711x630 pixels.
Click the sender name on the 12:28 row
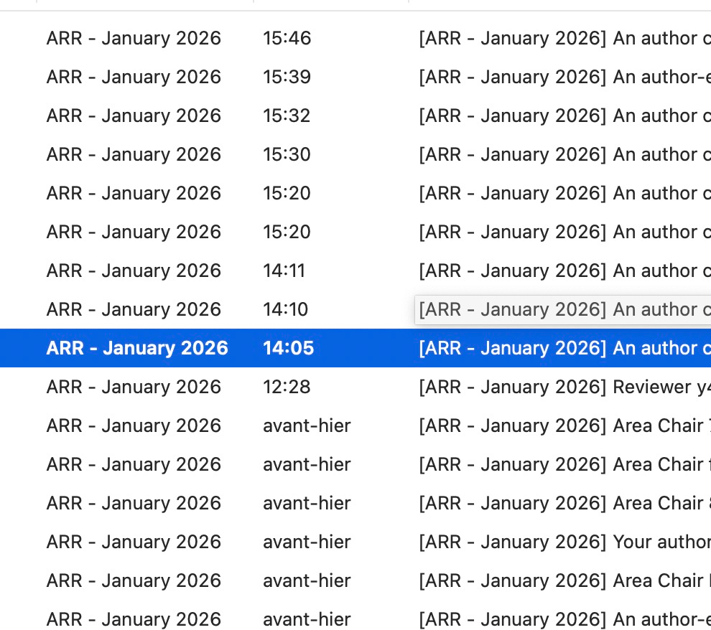coord(134,387)
